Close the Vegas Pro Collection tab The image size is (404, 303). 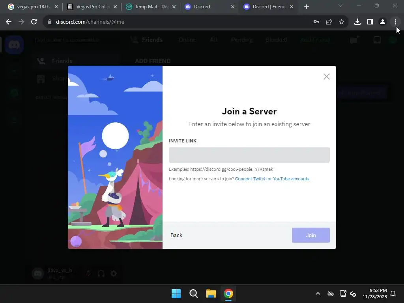coord(115,7)
